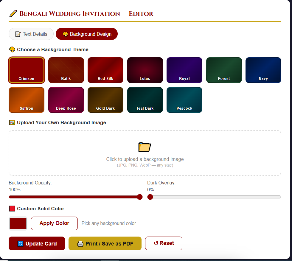Switch to the Text Details tab
The width and height of the screenshot is (292, 261).
31,34
